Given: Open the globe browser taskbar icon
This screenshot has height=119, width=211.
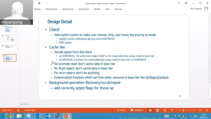Looking at the screenshot, I should 29,116.
